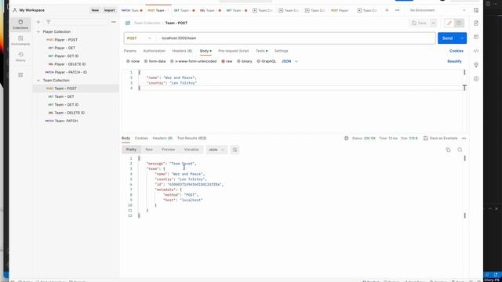The image size is (502, 282).
Task: Copy response body with copy icon
Action: [x=448, y=150]
